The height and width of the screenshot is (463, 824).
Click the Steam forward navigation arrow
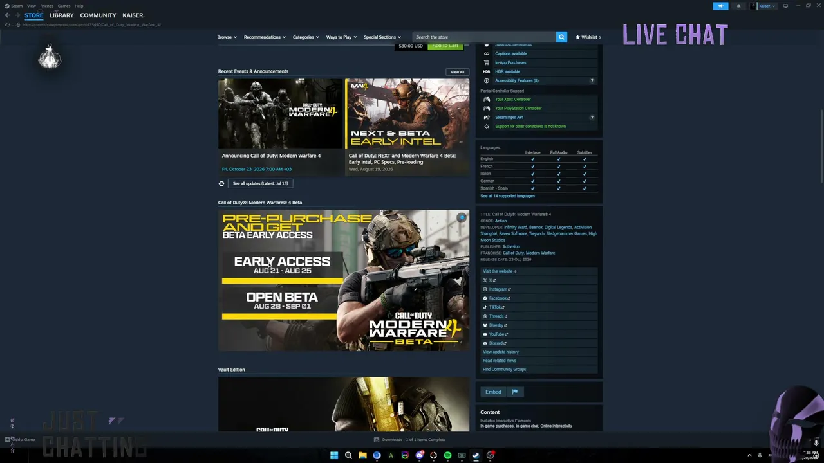pos(17,15)
